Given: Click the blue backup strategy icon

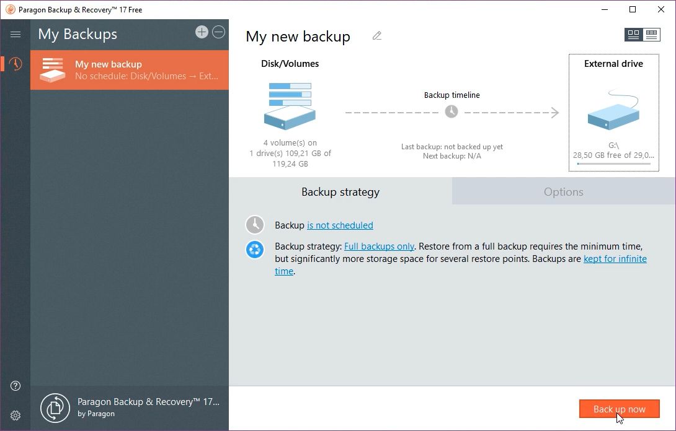Looking at the screenshot, I should (x=255, y=250).
